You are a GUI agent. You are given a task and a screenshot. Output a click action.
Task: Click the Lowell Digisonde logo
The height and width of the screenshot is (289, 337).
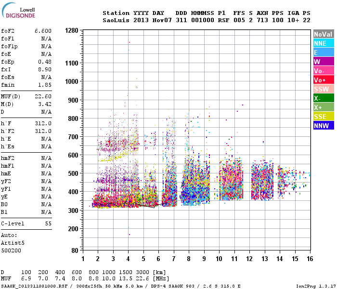(18, 11)
